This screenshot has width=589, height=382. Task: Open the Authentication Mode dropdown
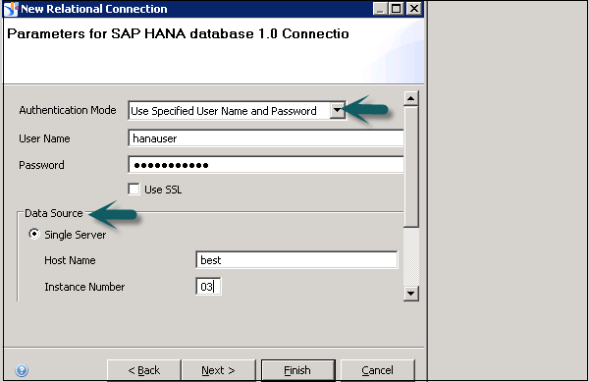pyautogui.click(x=338, y=110)
